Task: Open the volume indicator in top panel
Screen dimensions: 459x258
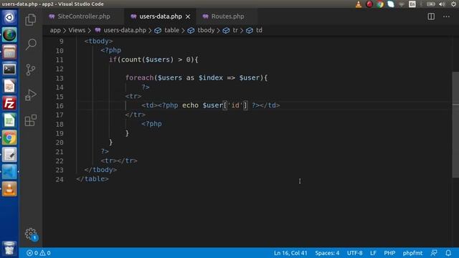Action: [442, 4]
